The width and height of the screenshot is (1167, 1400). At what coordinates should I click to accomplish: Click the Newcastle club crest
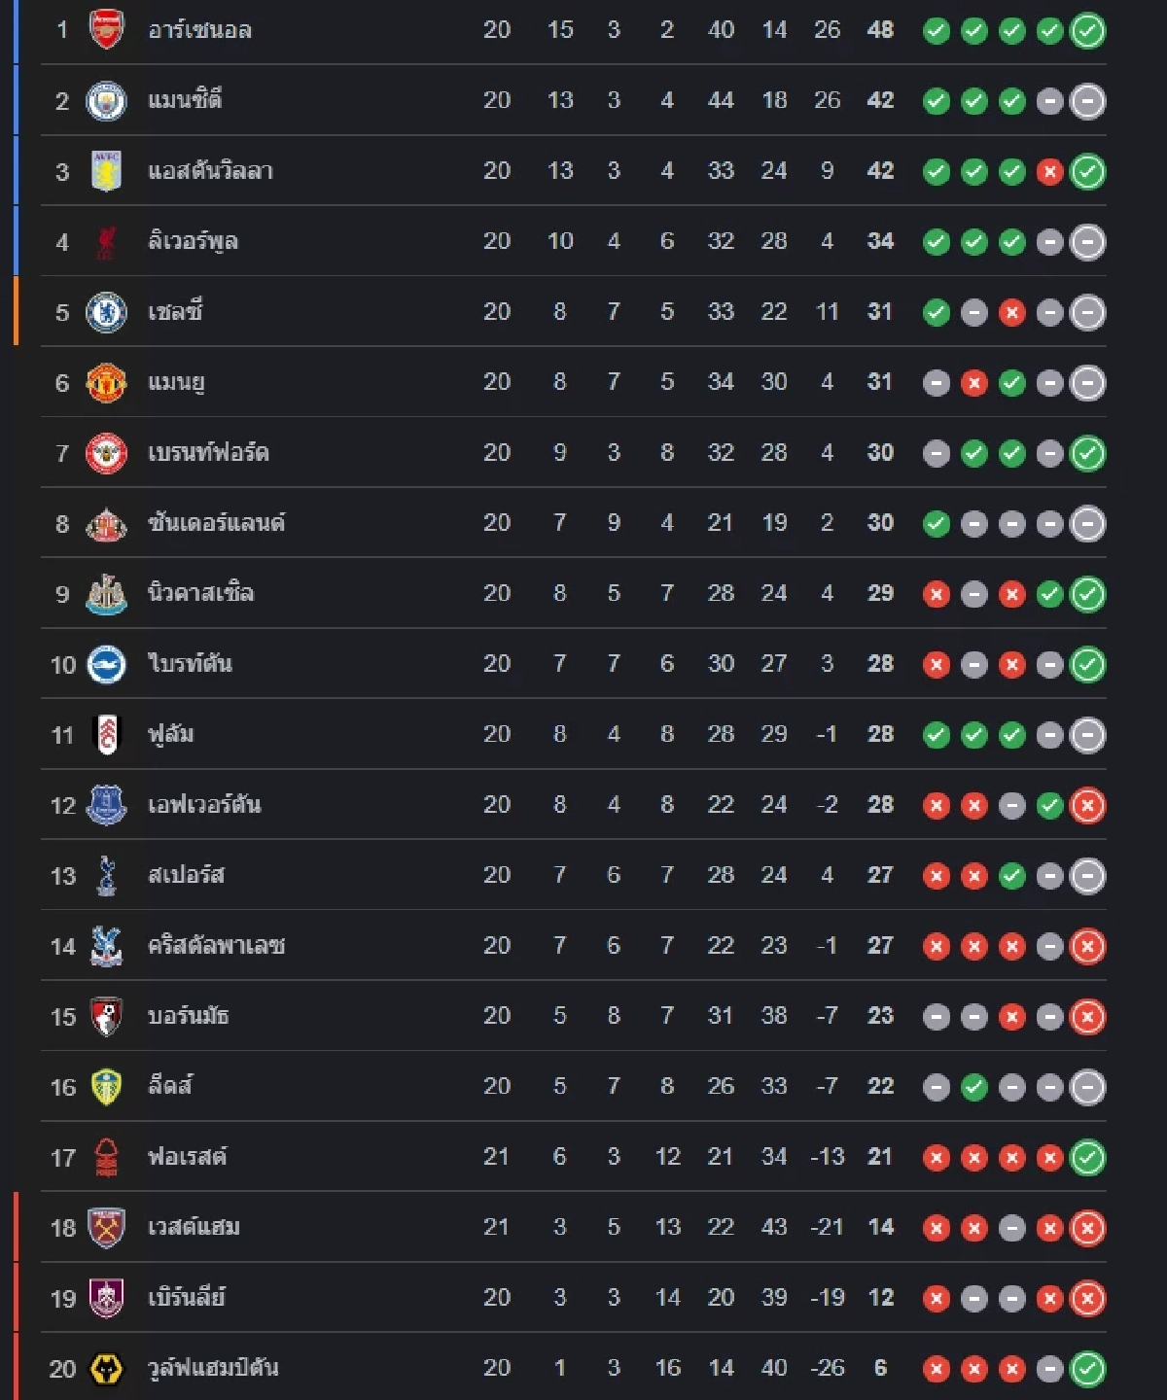[106, 594]
